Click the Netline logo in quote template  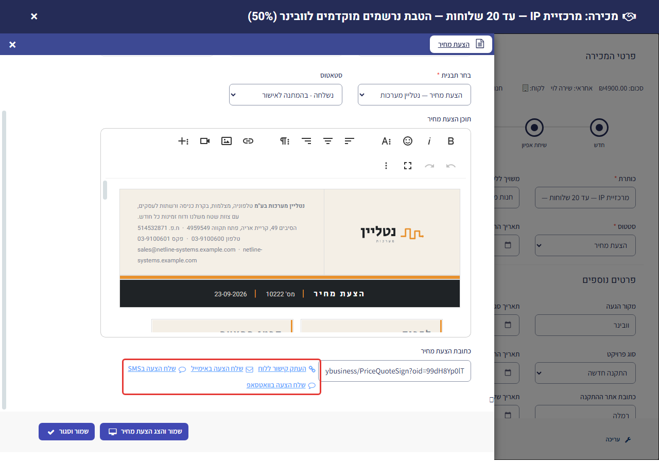tap(392, 234)
